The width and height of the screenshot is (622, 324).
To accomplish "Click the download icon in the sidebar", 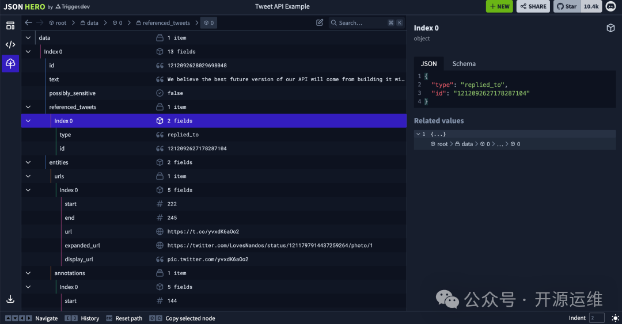I will [10, 299].
